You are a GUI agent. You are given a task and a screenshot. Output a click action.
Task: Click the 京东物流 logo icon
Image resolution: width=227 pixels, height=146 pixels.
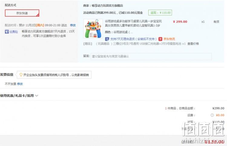coord(160,39)
